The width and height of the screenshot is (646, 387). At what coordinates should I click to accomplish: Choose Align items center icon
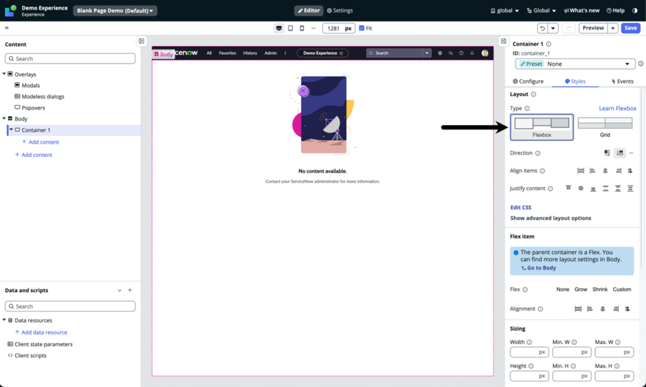pos(605,171)
